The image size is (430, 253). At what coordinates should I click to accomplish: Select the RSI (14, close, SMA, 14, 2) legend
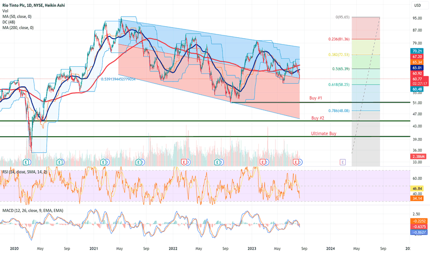coord(24,172)
